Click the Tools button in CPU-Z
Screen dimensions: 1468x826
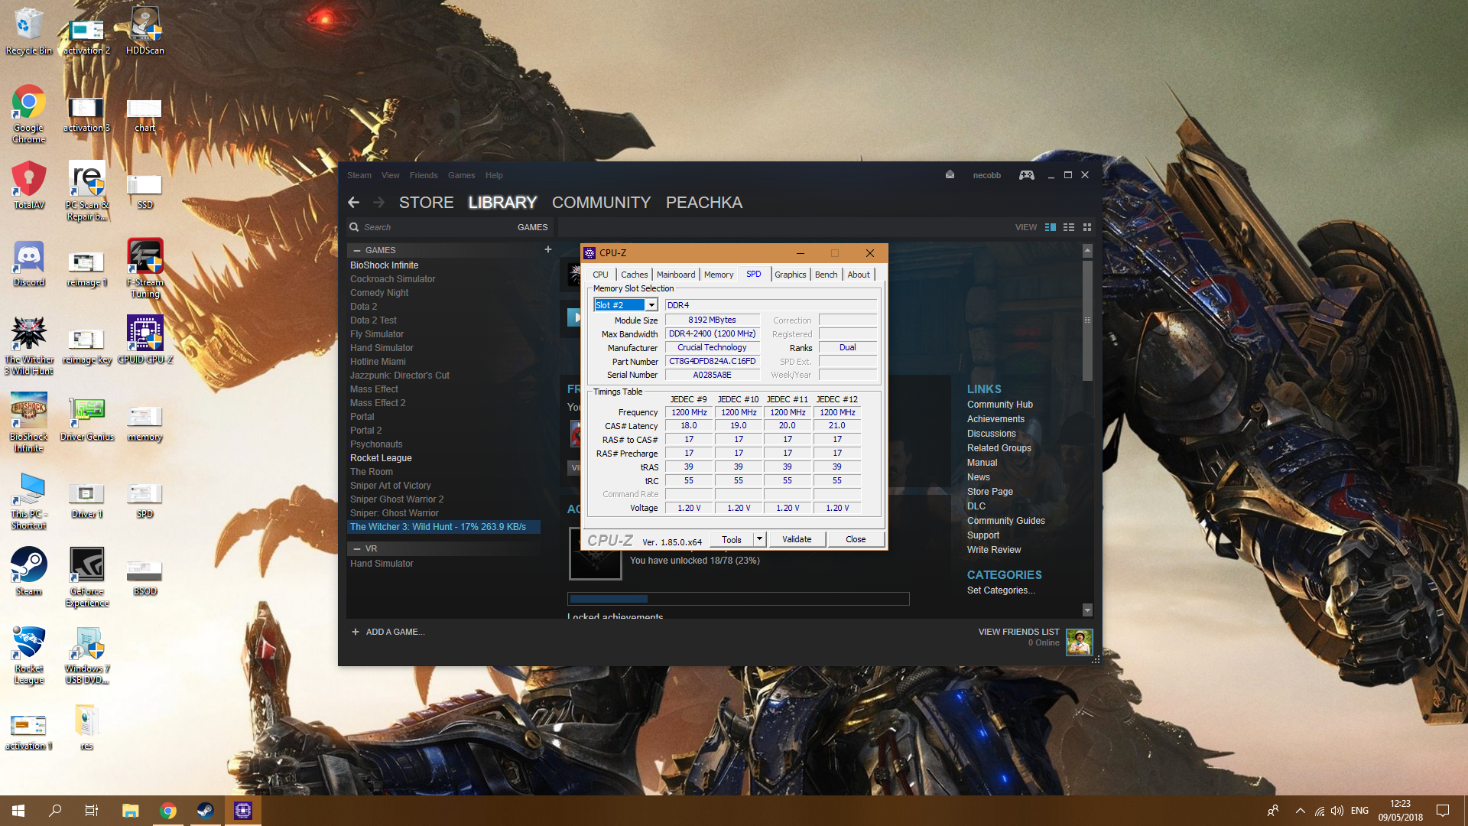(x=732, y=539)
